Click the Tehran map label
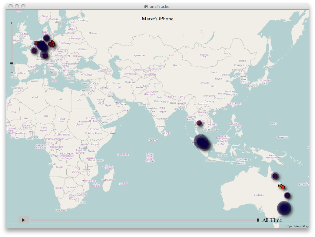Image resolution: width=315 pixels, height=237 pixels. point(116,83)
